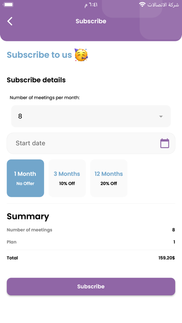Tap the Plan summary row
The image size is (182, 323).
click(91, 242)
